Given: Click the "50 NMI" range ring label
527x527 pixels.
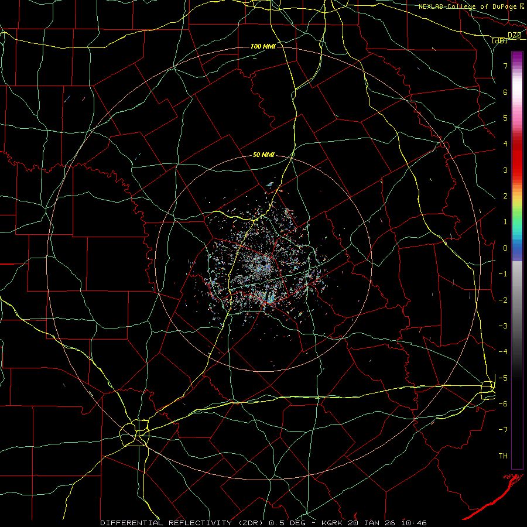Looking at the screenshot, I should pos(263,155).
